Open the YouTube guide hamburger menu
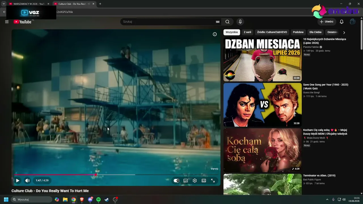This screenshot has width=363, height=204. (7, 22)
